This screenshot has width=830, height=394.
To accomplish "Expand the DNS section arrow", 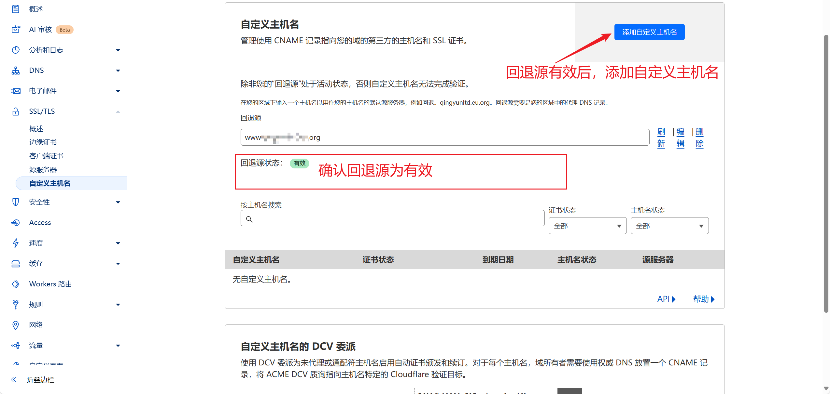I will [x=118, y=71].
